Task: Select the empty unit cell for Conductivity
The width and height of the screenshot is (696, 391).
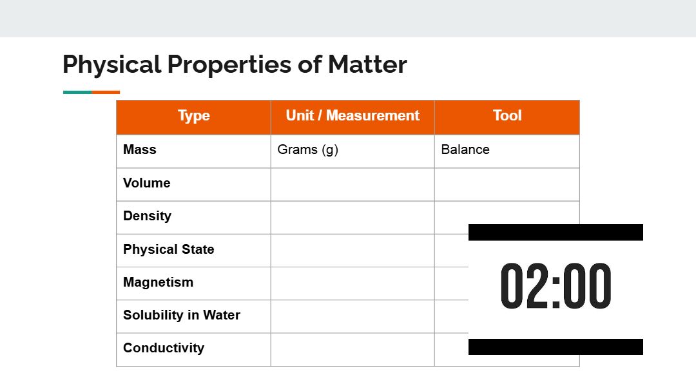Action: point(352,349)
